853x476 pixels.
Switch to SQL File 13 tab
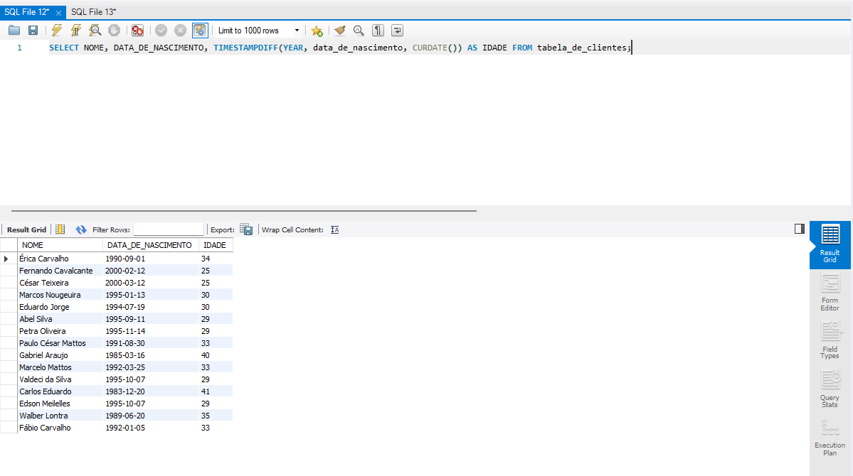coord(94,12)
